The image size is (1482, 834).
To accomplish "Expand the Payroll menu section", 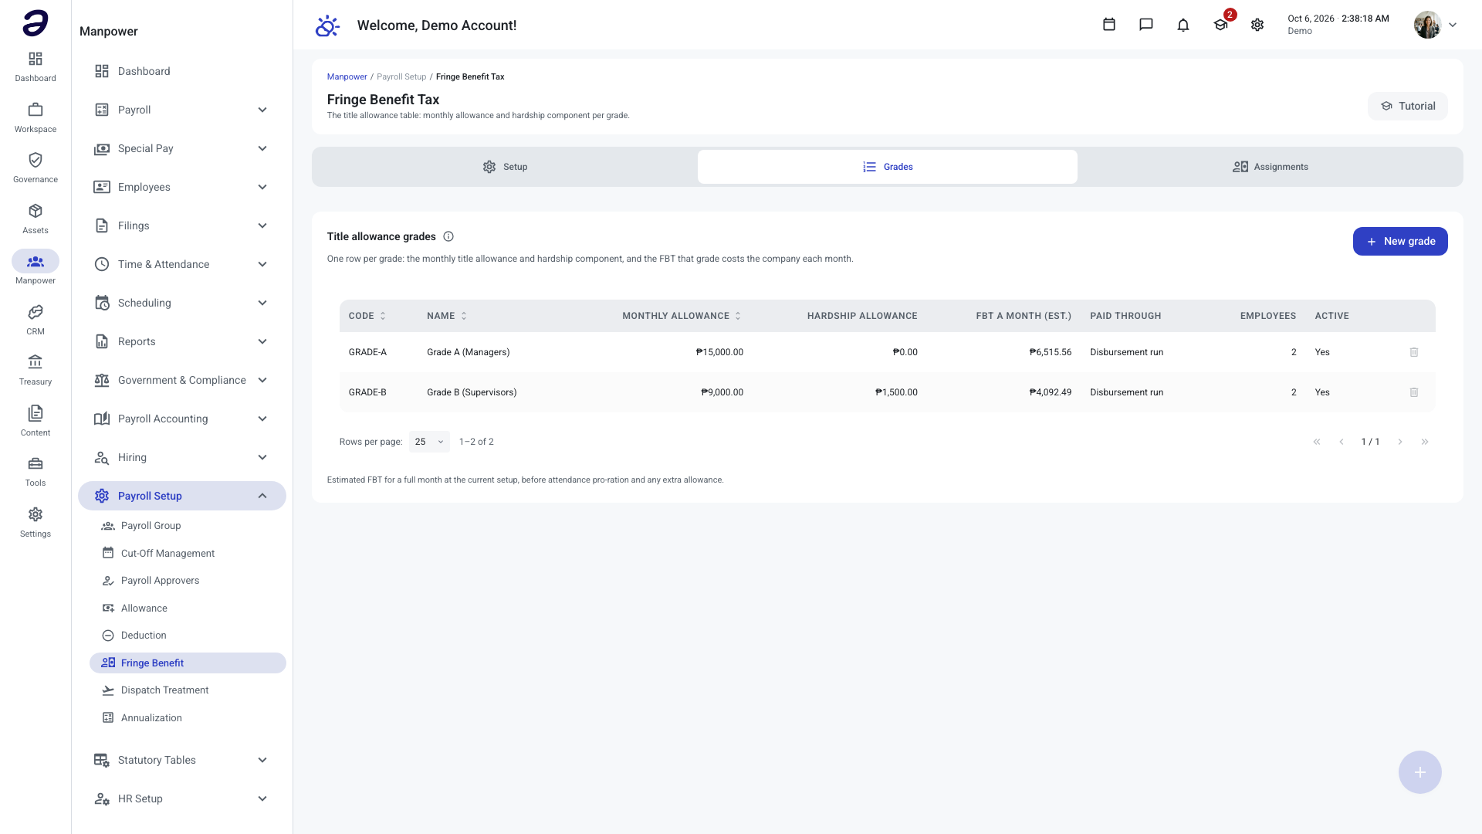I will (182, 110).
